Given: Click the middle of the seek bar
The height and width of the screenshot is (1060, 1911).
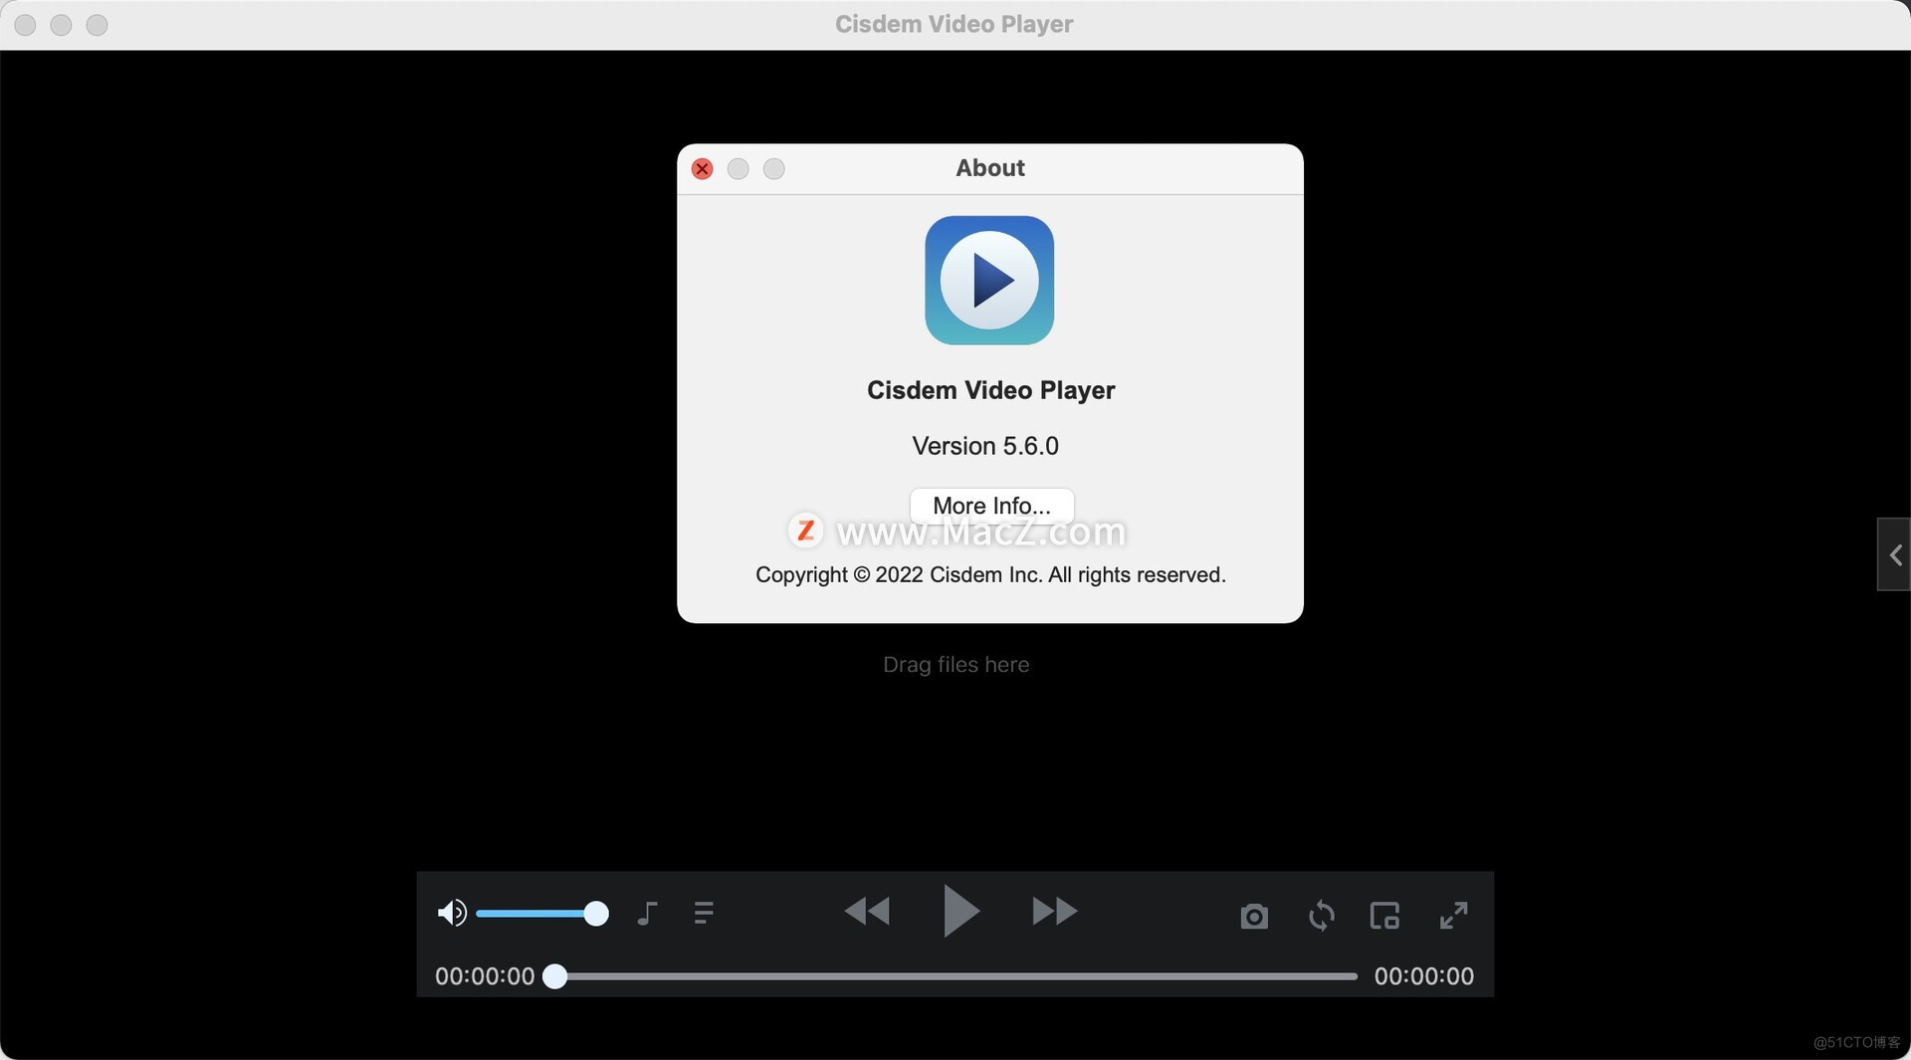Looking at the screenshot, I should (x=955, y=976).
